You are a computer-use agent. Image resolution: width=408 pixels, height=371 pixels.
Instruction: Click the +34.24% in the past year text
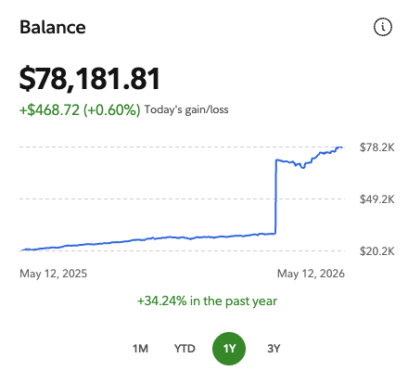pos(207,301)
